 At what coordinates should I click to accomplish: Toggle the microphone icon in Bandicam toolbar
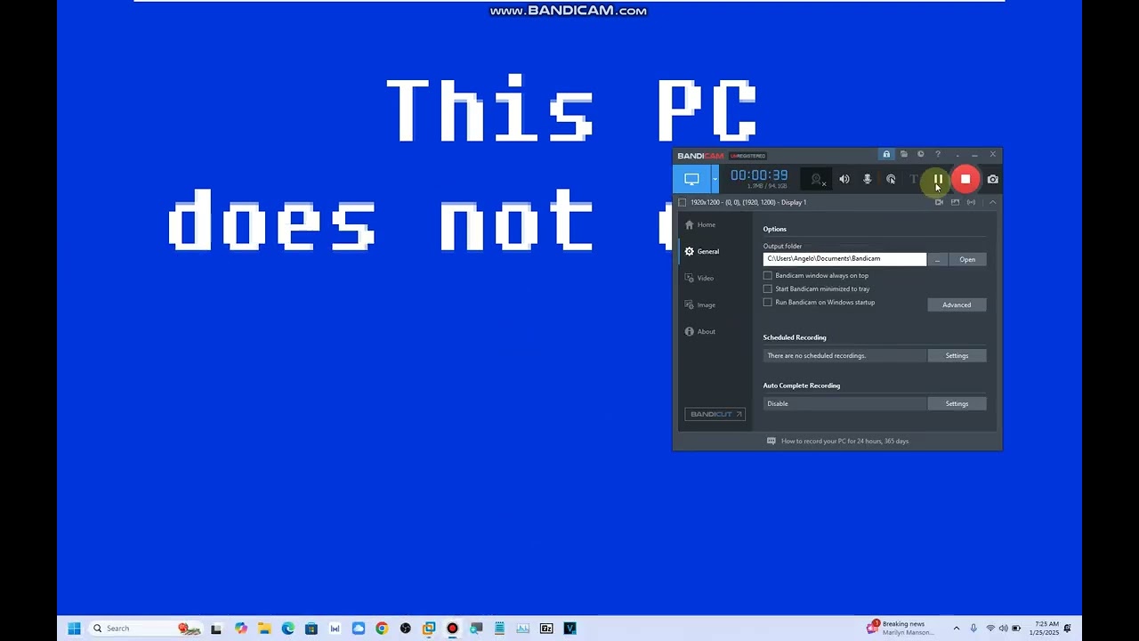868,179
